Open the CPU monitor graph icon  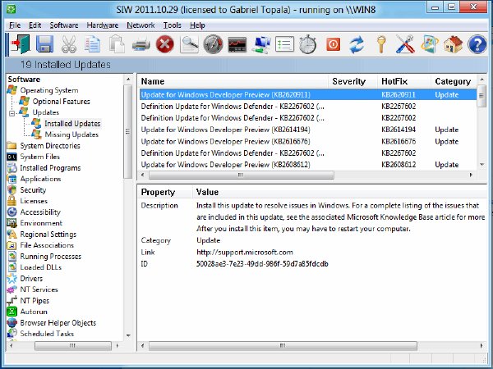[237, 44]
